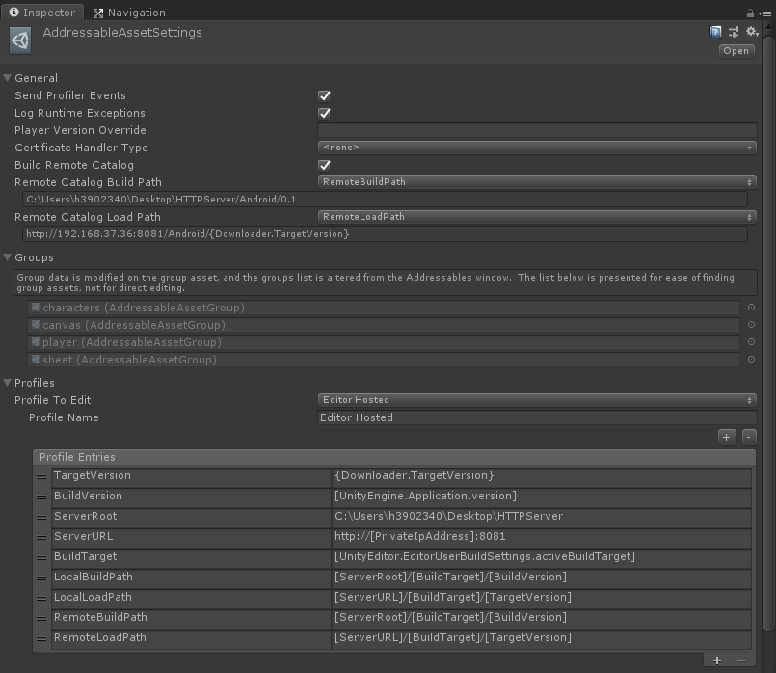
Task: Open the Remote Catalog Build Path dropdown
Action: tap(537, 182)
